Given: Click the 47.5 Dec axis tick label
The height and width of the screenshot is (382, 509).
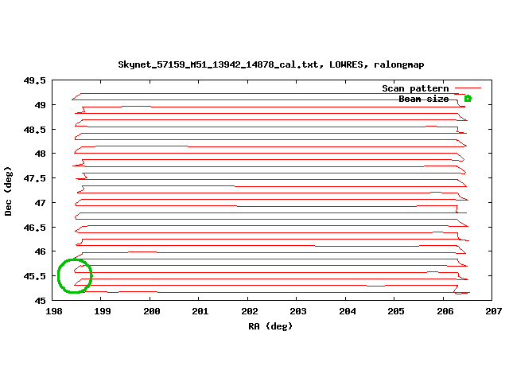Looking at the screenshot, I should point(34,178).
